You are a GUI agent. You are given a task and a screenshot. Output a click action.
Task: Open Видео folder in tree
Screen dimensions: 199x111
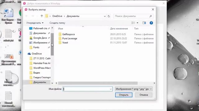37,73
